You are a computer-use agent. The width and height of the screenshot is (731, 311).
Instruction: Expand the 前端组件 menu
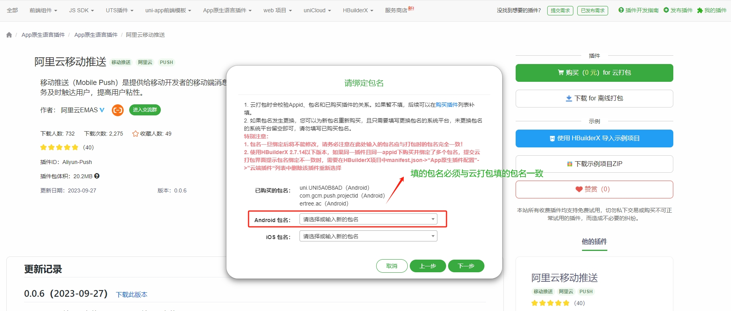click(43, 10)
